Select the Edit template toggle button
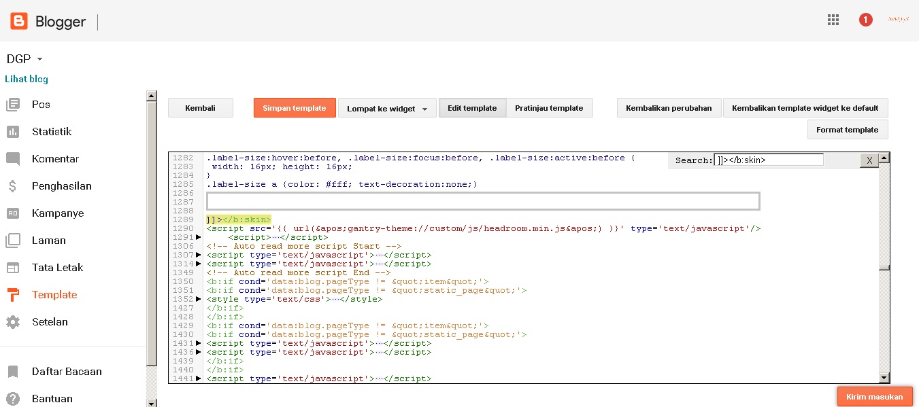Viewport: 919px width, 407px height. (x=472, y=108)
